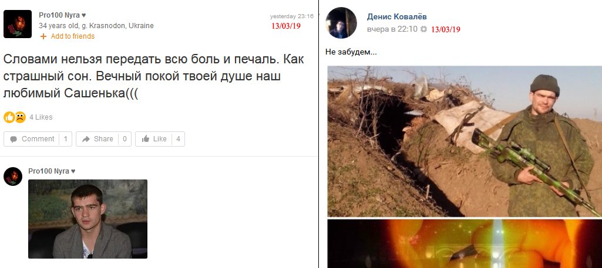Open Pro100 Nyra name in comment
Screen dimensions: 602x268
(52, 171)
